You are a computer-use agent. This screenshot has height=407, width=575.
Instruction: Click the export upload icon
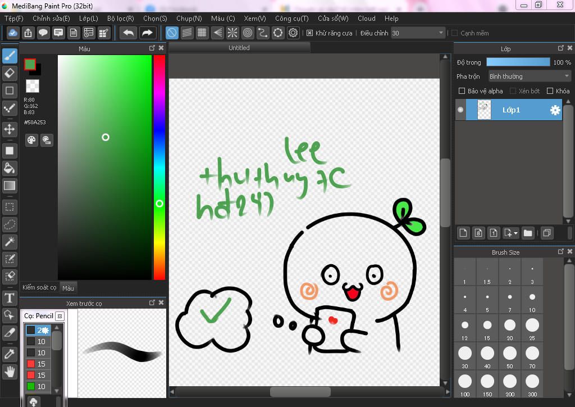28,33
